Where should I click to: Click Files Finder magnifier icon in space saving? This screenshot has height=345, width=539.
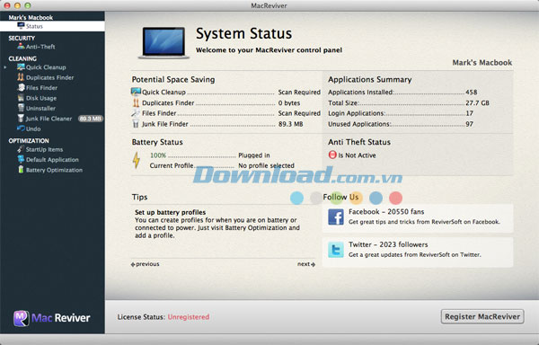(x=136, y=113)
